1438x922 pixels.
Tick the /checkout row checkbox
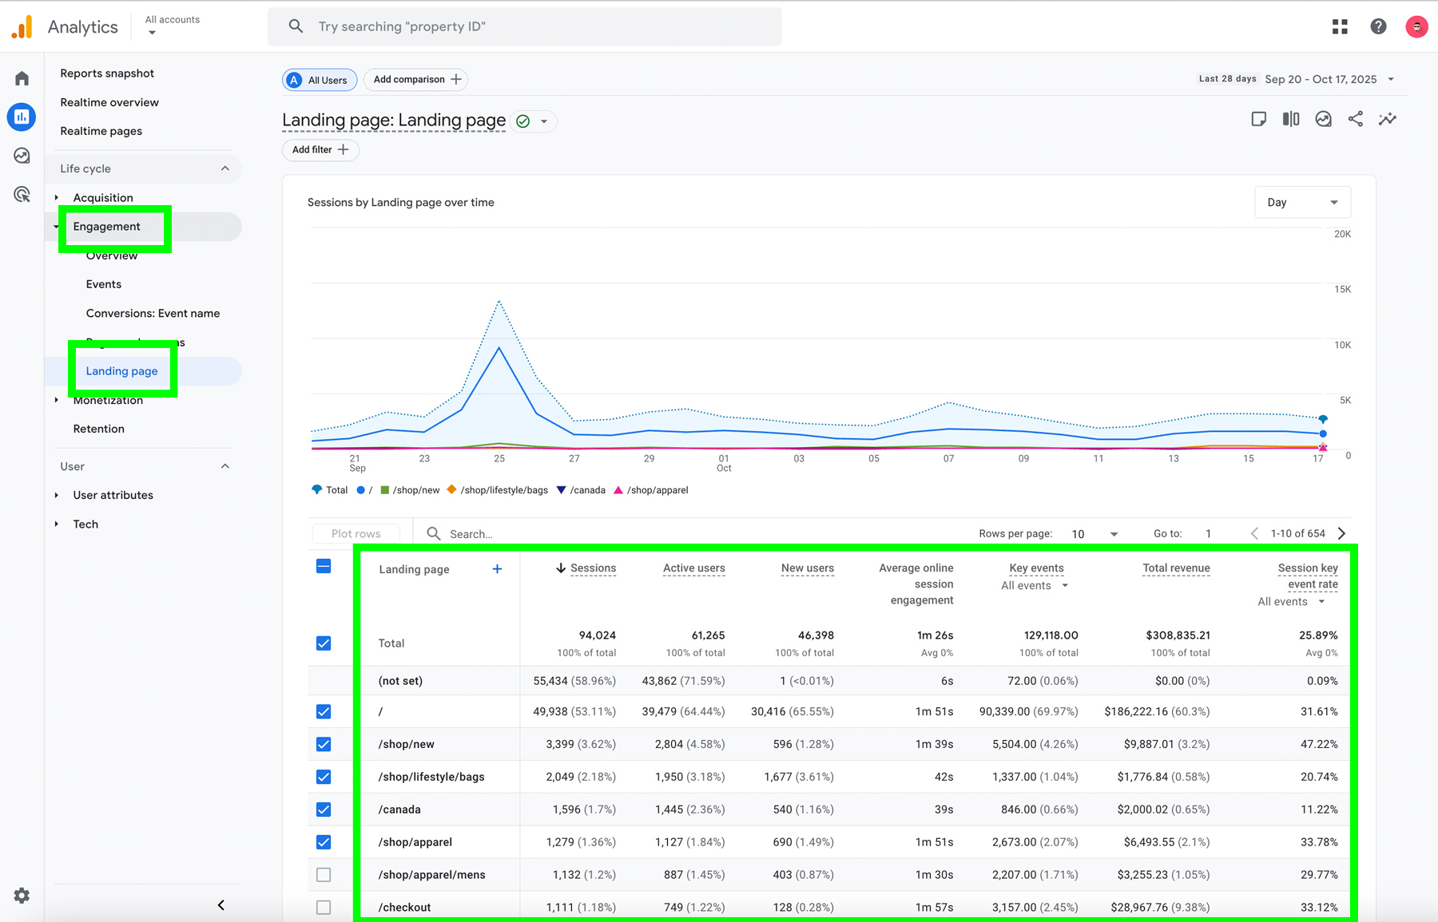324,908
